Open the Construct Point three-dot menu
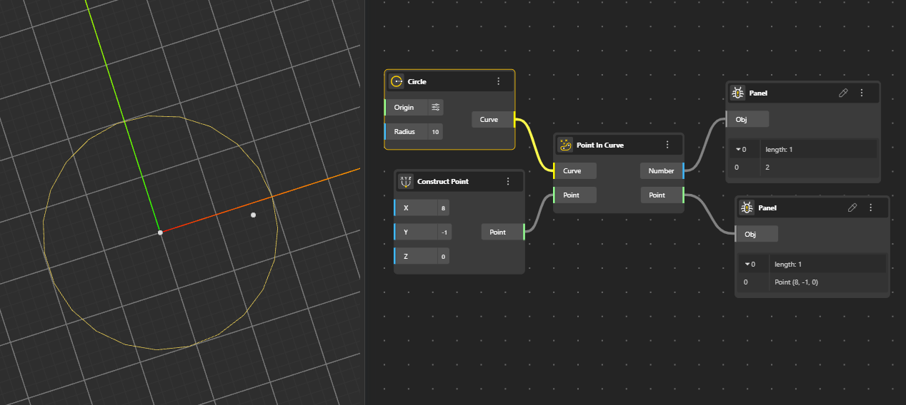 (x=508, y=181)
